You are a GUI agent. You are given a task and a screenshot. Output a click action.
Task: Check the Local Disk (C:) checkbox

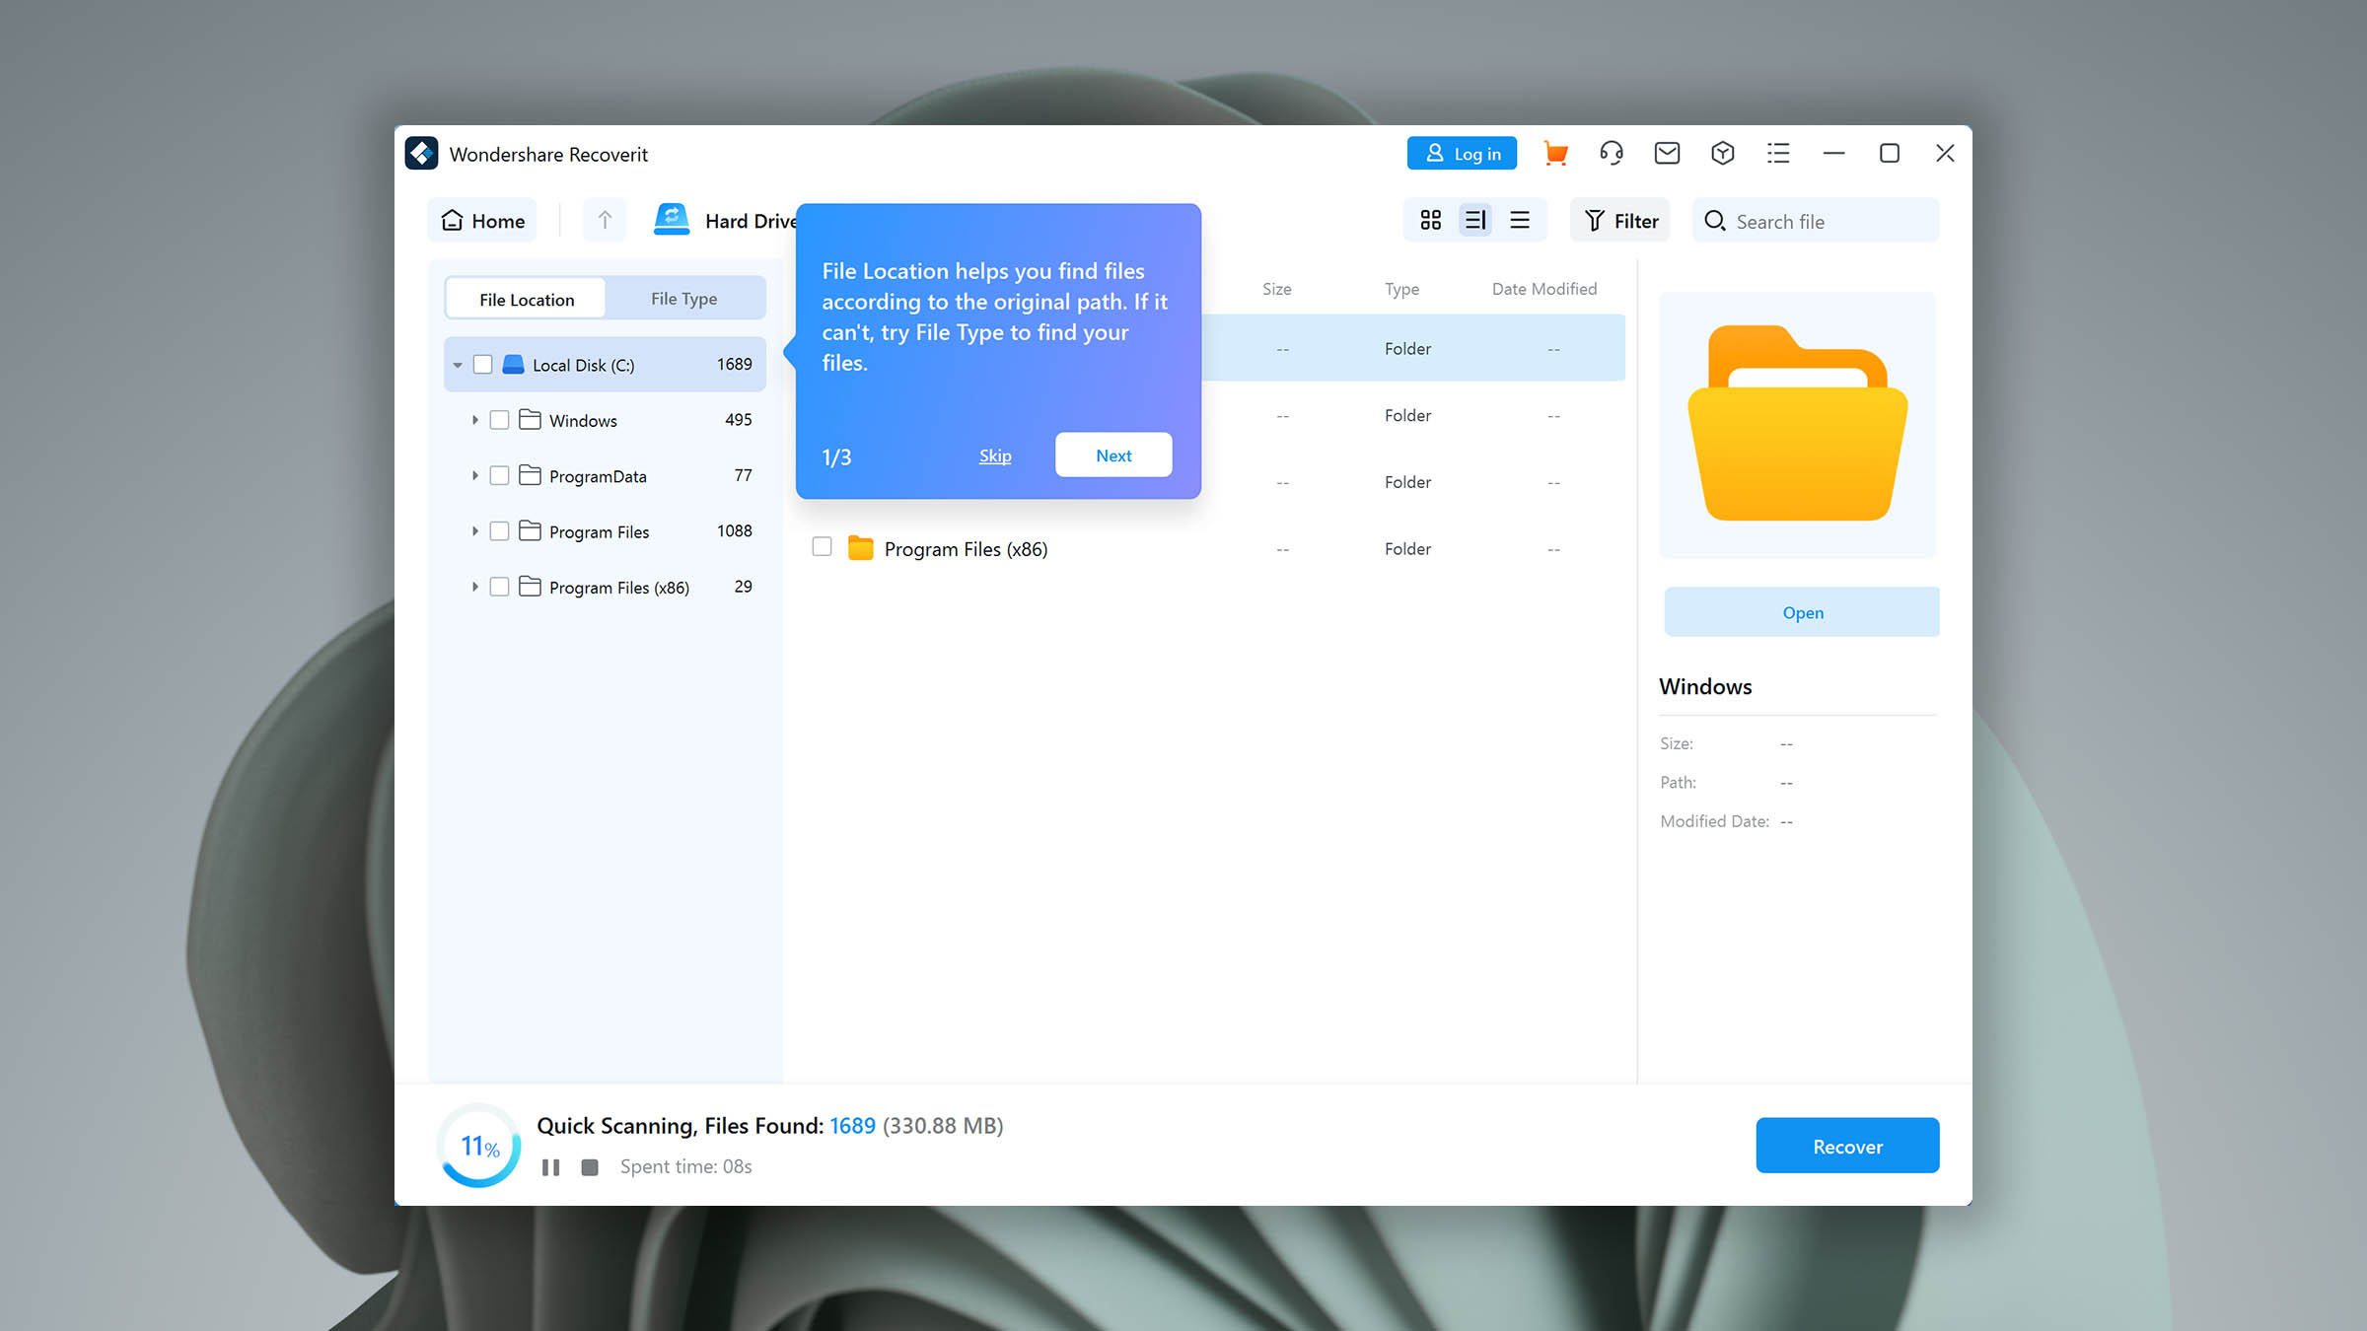(482, 365)
